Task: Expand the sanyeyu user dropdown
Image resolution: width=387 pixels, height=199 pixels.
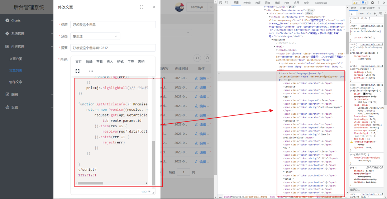Action: [200, 7]
